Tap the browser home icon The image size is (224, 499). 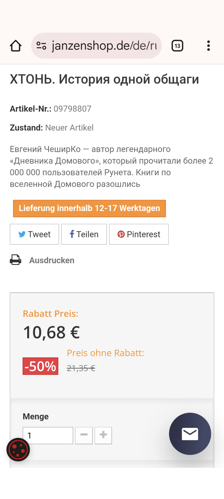tap(16, 46)
